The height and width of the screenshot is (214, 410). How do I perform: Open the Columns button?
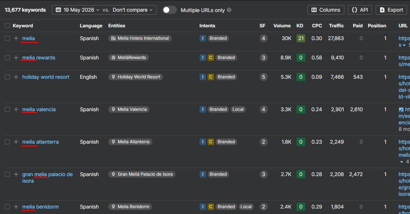coord(326,10)
